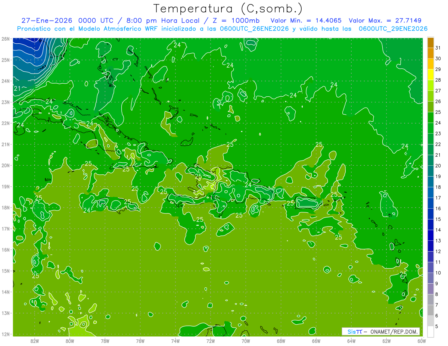Click the legend scale value 27
The width and height of the screenshot is (448, 346).
point(438,91)
